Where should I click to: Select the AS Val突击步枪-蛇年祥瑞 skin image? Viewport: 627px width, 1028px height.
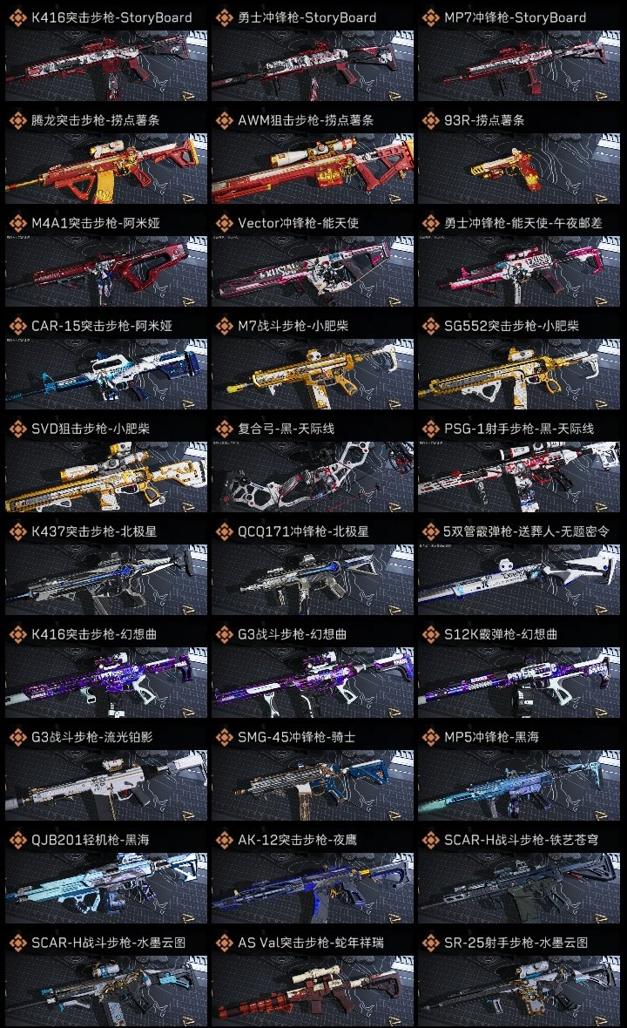pos(313,991)
